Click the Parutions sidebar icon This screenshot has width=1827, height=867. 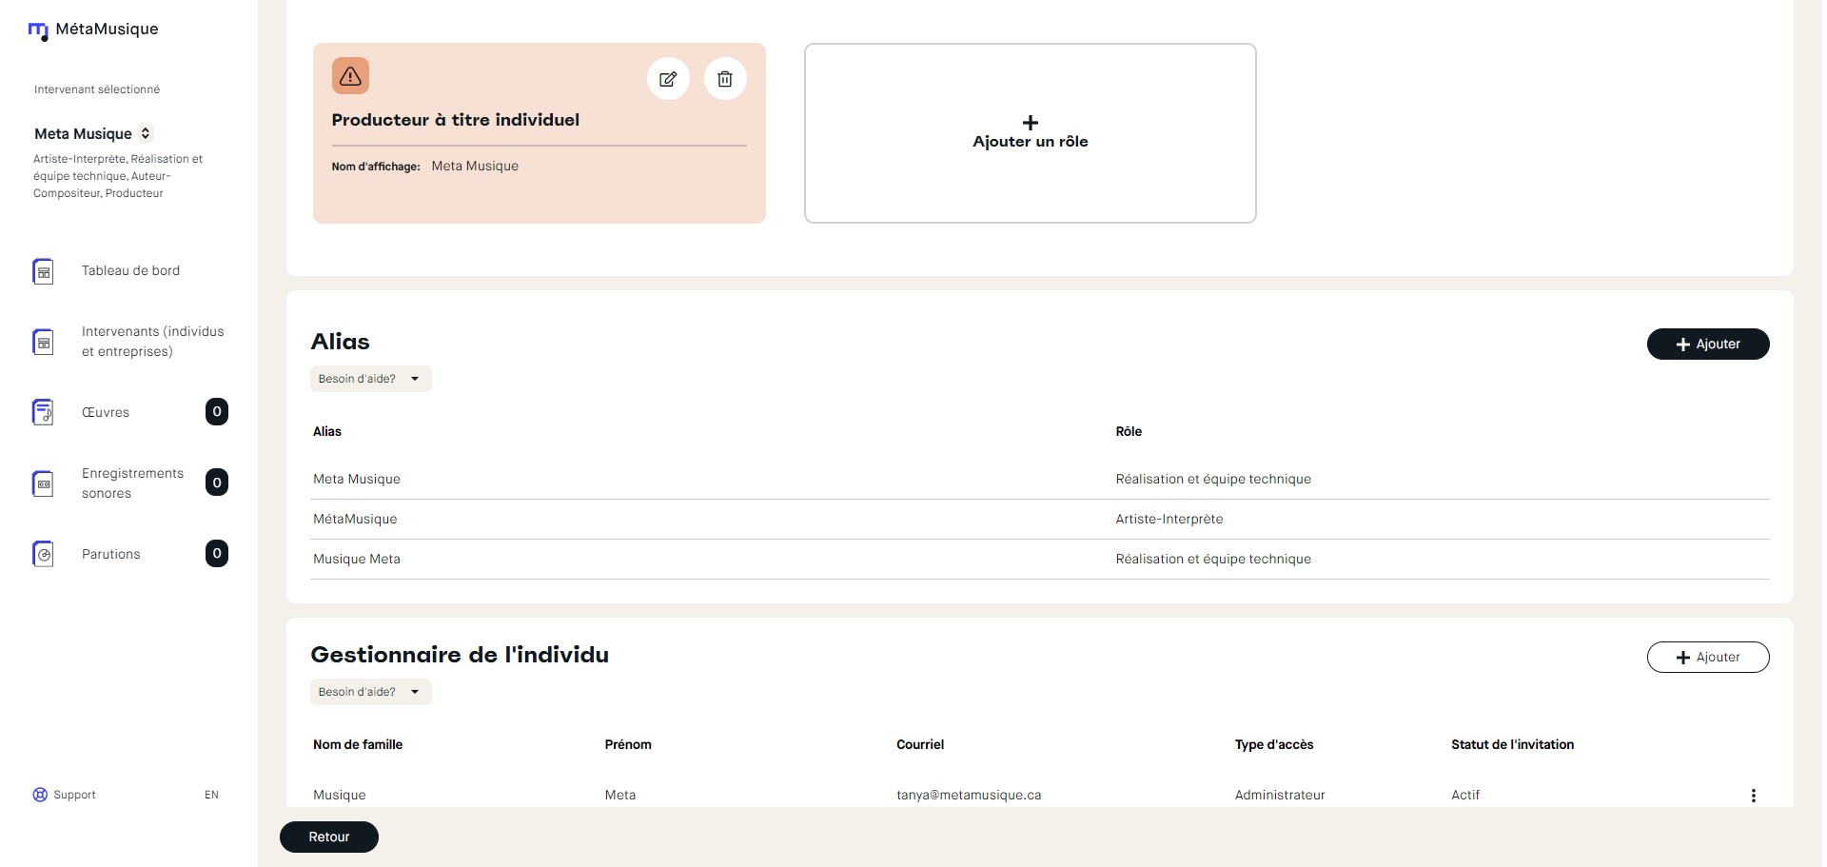click(43, 554)
